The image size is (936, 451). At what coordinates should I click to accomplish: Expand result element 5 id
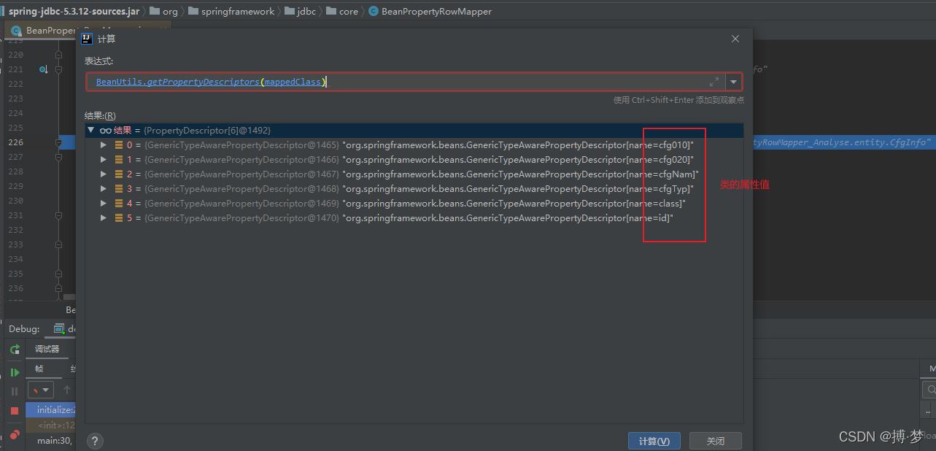point(104,218)
